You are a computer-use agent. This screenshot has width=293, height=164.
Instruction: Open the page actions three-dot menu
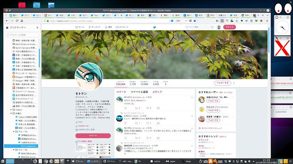pyautogui.click(x=186, y=21)
